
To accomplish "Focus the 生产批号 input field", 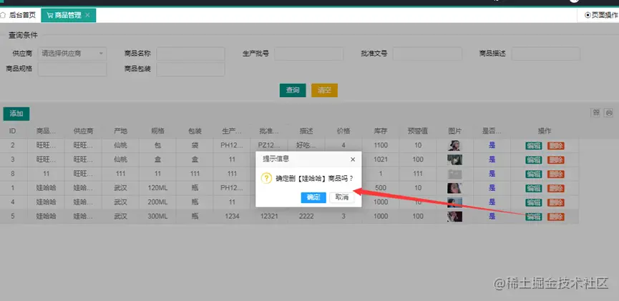I will coord(308,54).
